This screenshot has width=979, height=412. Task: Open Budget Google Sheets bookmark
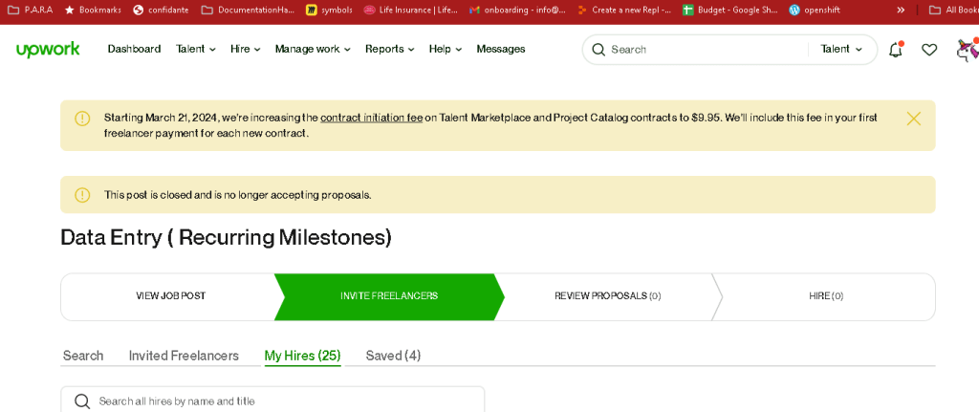click(729, 10)
